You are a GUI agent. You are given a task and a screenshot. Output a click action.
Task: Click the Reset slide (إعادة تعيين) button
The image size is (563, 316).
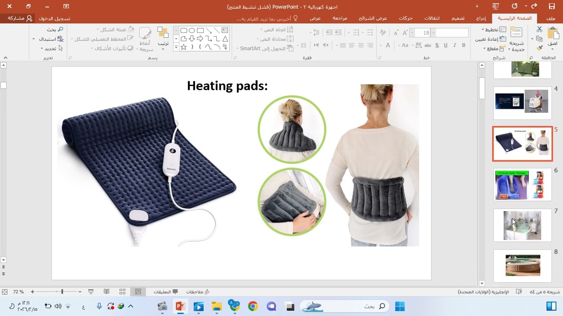pyautogui.click(x=490, y=39)
